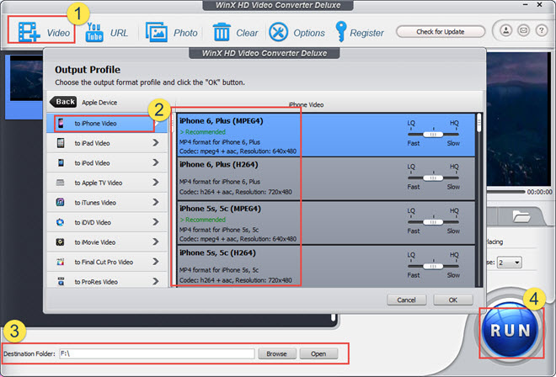Screen dimensions: 556x377
Task: Expand the iPad Video category arrow
Action: (156, 143)
